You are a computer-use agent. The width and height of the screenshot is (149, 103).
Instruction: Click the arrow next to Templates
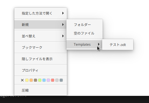coord(99,44)
